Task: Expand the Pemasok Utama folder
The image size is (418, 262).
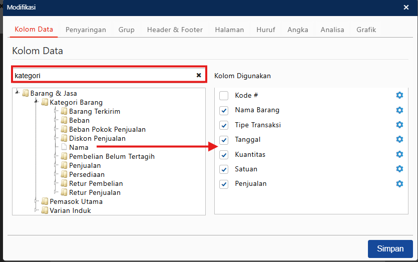Action: point(37,201)
